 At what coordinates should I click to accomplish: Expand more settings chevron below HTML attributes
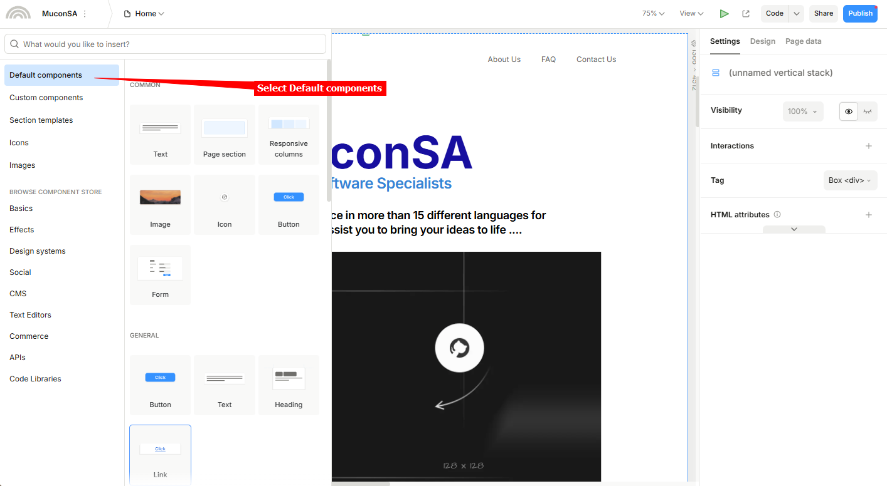pos(794,229)
